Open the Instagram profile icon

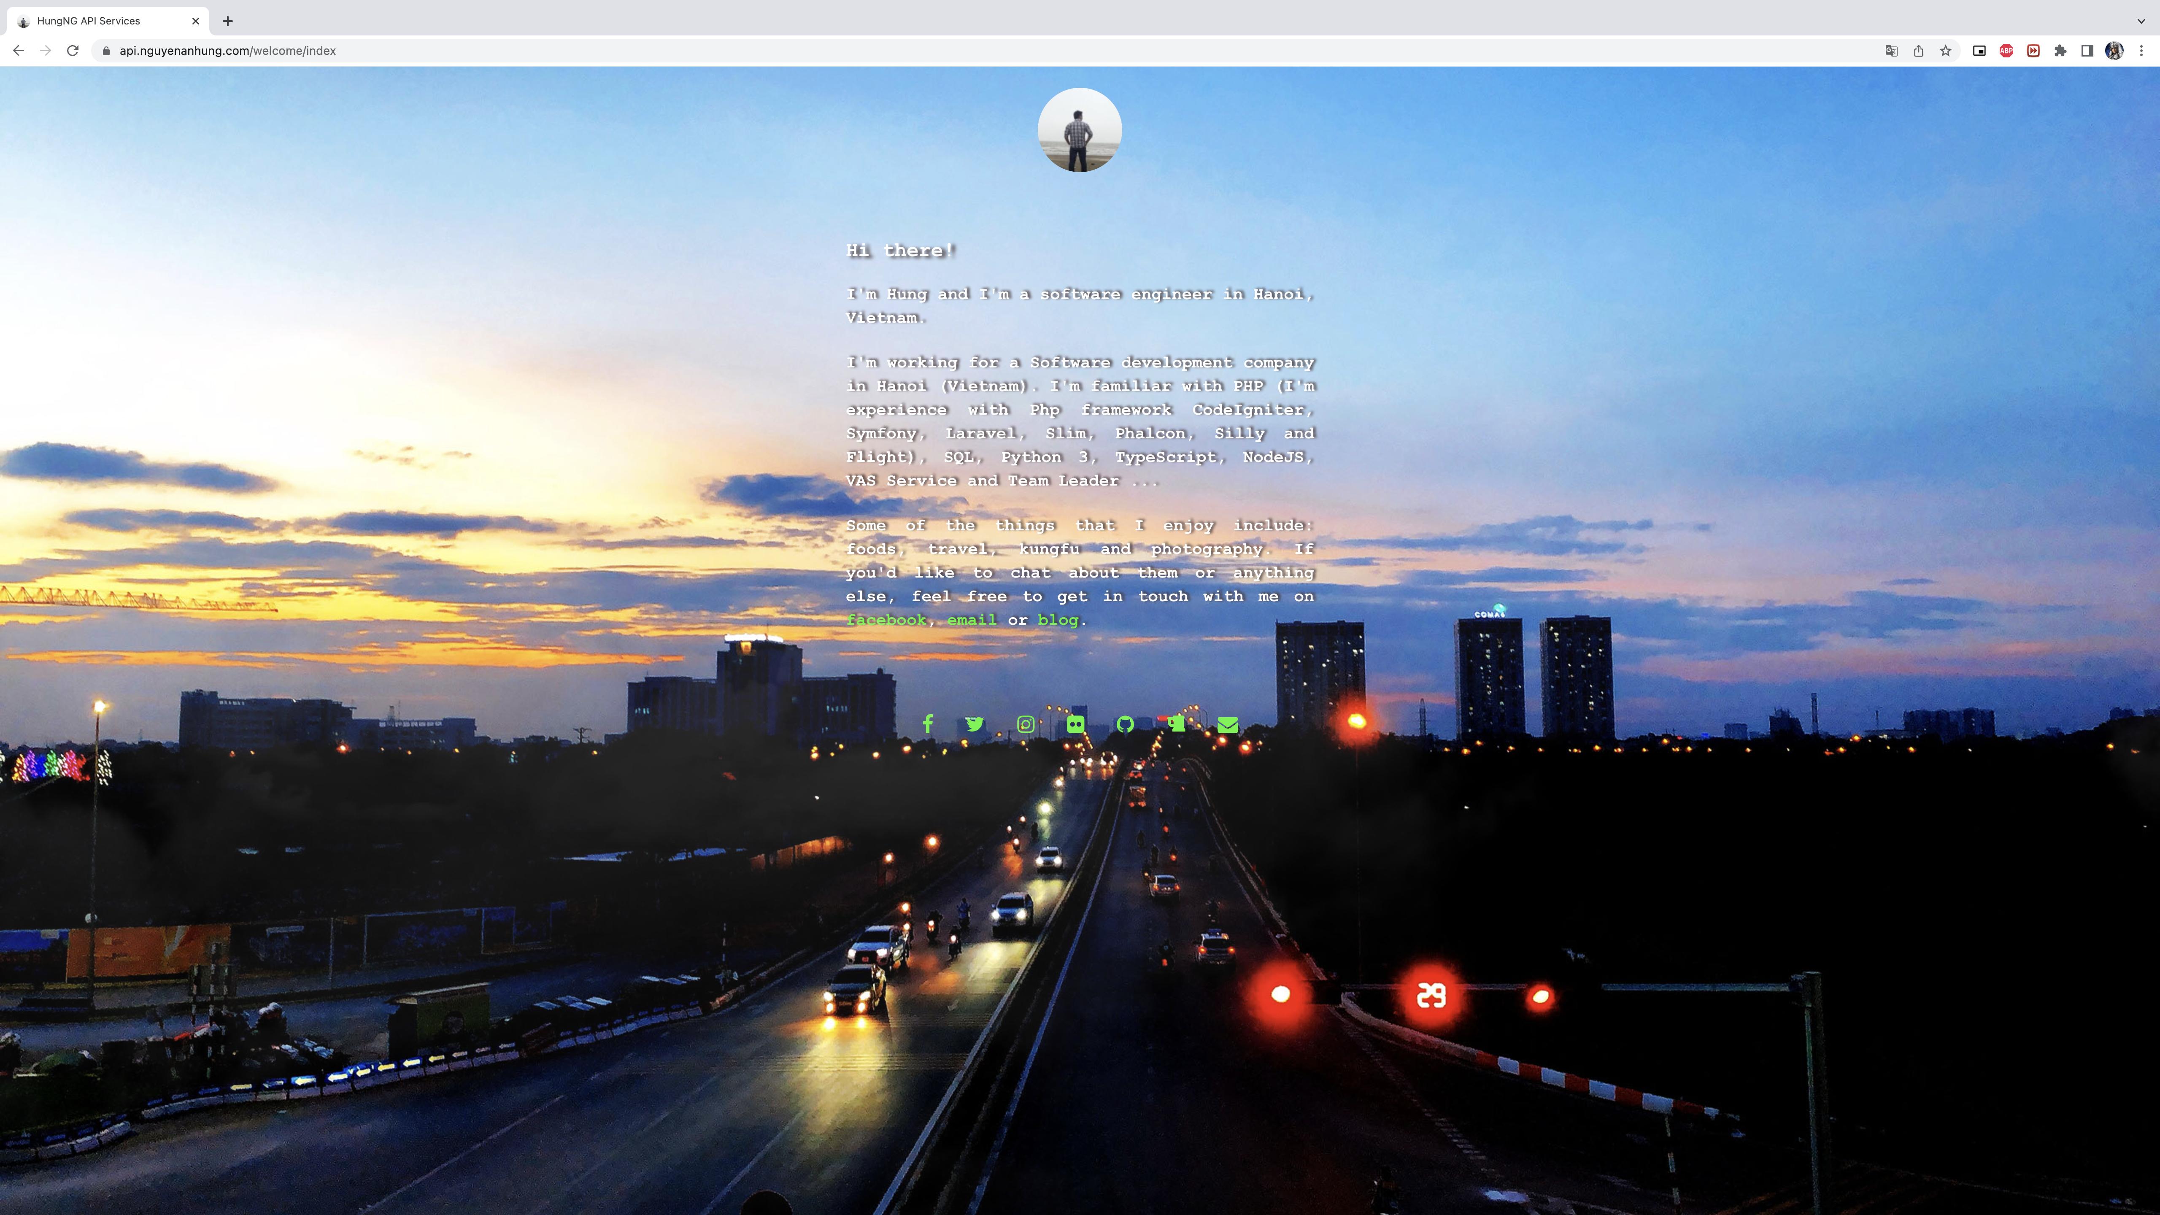point(1026,724)
